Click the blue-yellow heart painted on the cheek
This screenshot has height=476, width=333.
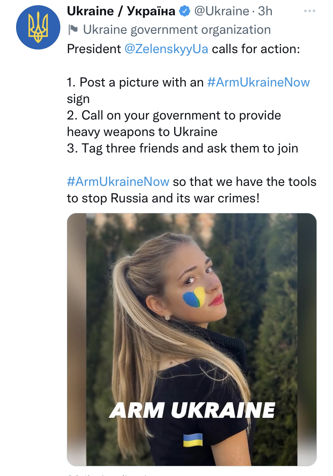pyautogui.click(x=194, y=297)
